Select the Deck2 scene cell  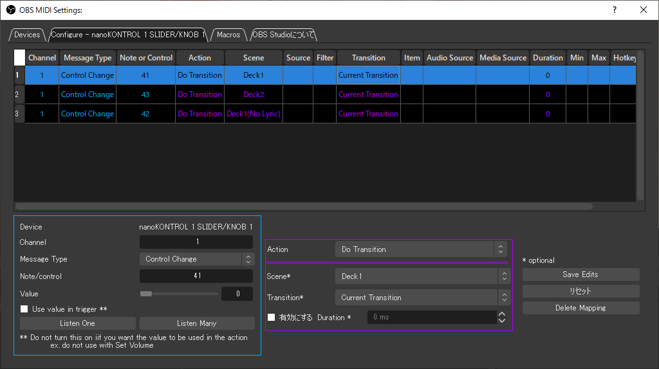click(x=254, y=94)
